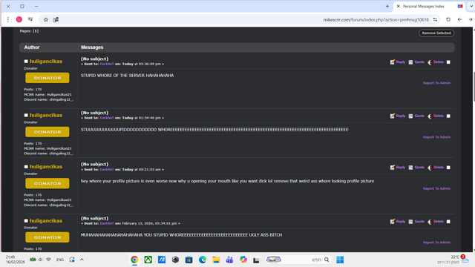Reply to the 01:54:40 pm message

(x=398, y=116)
